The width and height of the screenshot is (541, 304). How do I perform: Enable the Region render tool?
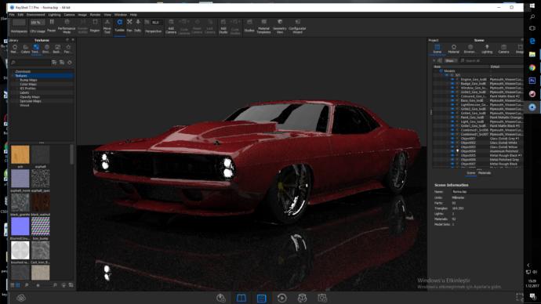(95, 26)
